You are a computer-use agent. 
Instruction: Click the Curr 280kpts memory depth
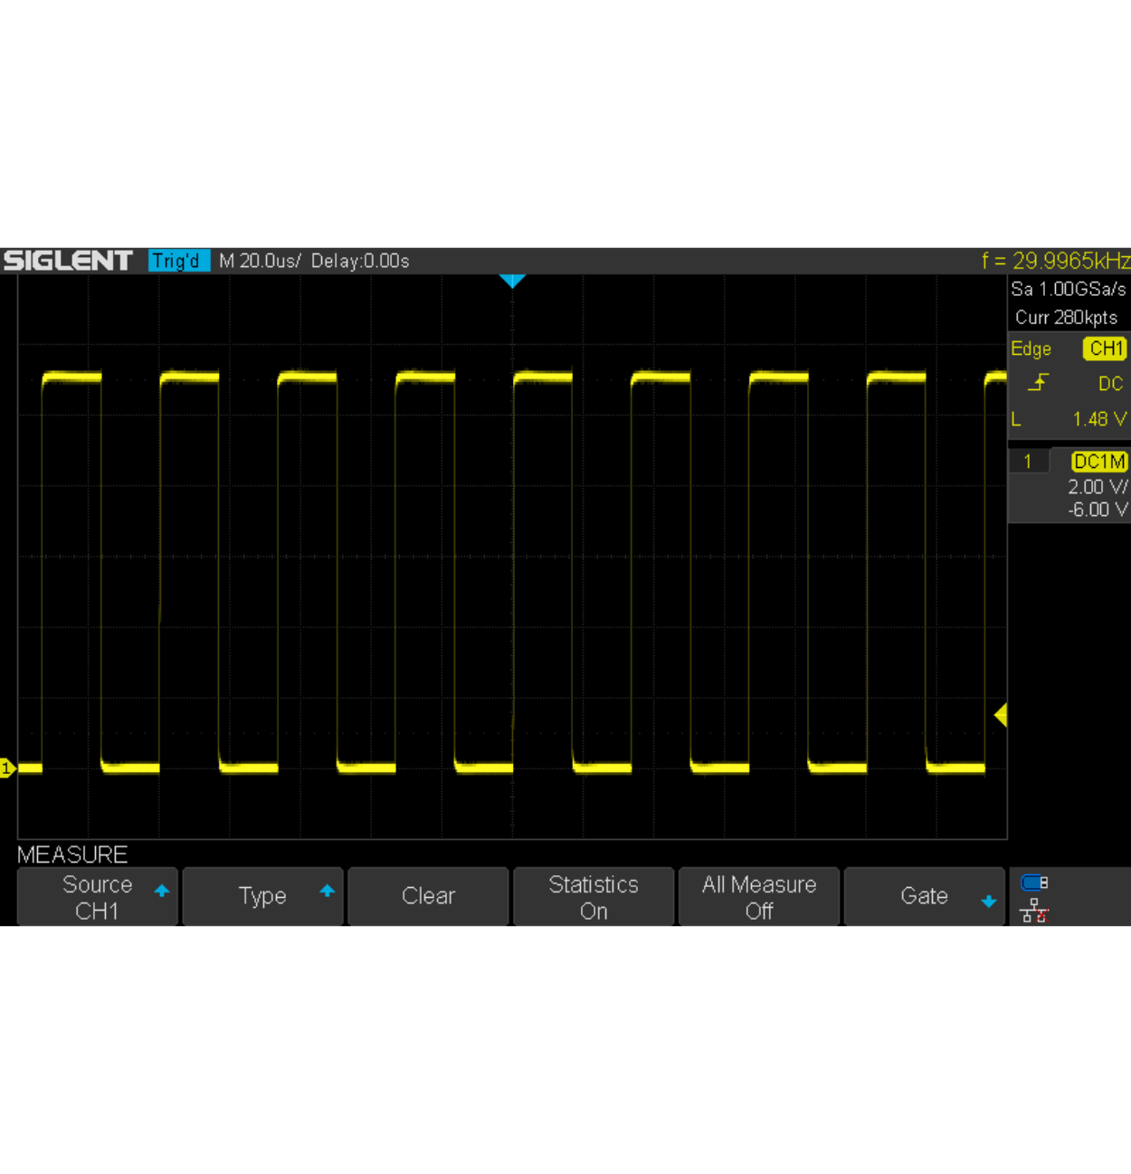pyautogui.click(x=1067, y=318)
